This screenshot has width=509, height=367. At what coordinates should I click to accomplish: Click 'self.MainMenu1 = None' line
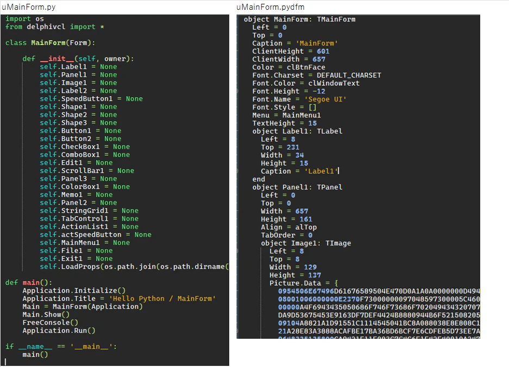[85, 243]
